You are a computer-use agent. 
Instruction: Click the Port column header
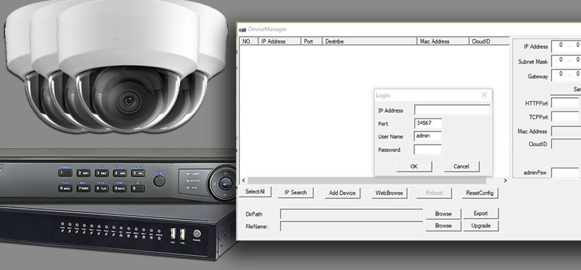(311, 41)
